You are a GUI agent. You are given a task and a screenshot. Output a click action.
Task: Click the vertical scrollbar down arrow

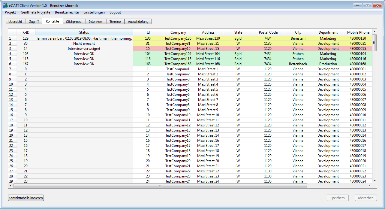coord(374,181)
